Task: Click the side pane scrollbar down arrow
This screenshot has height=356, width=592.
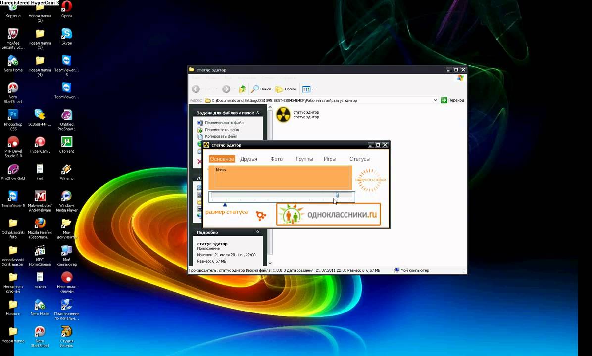Action: (x=270, y=263)
